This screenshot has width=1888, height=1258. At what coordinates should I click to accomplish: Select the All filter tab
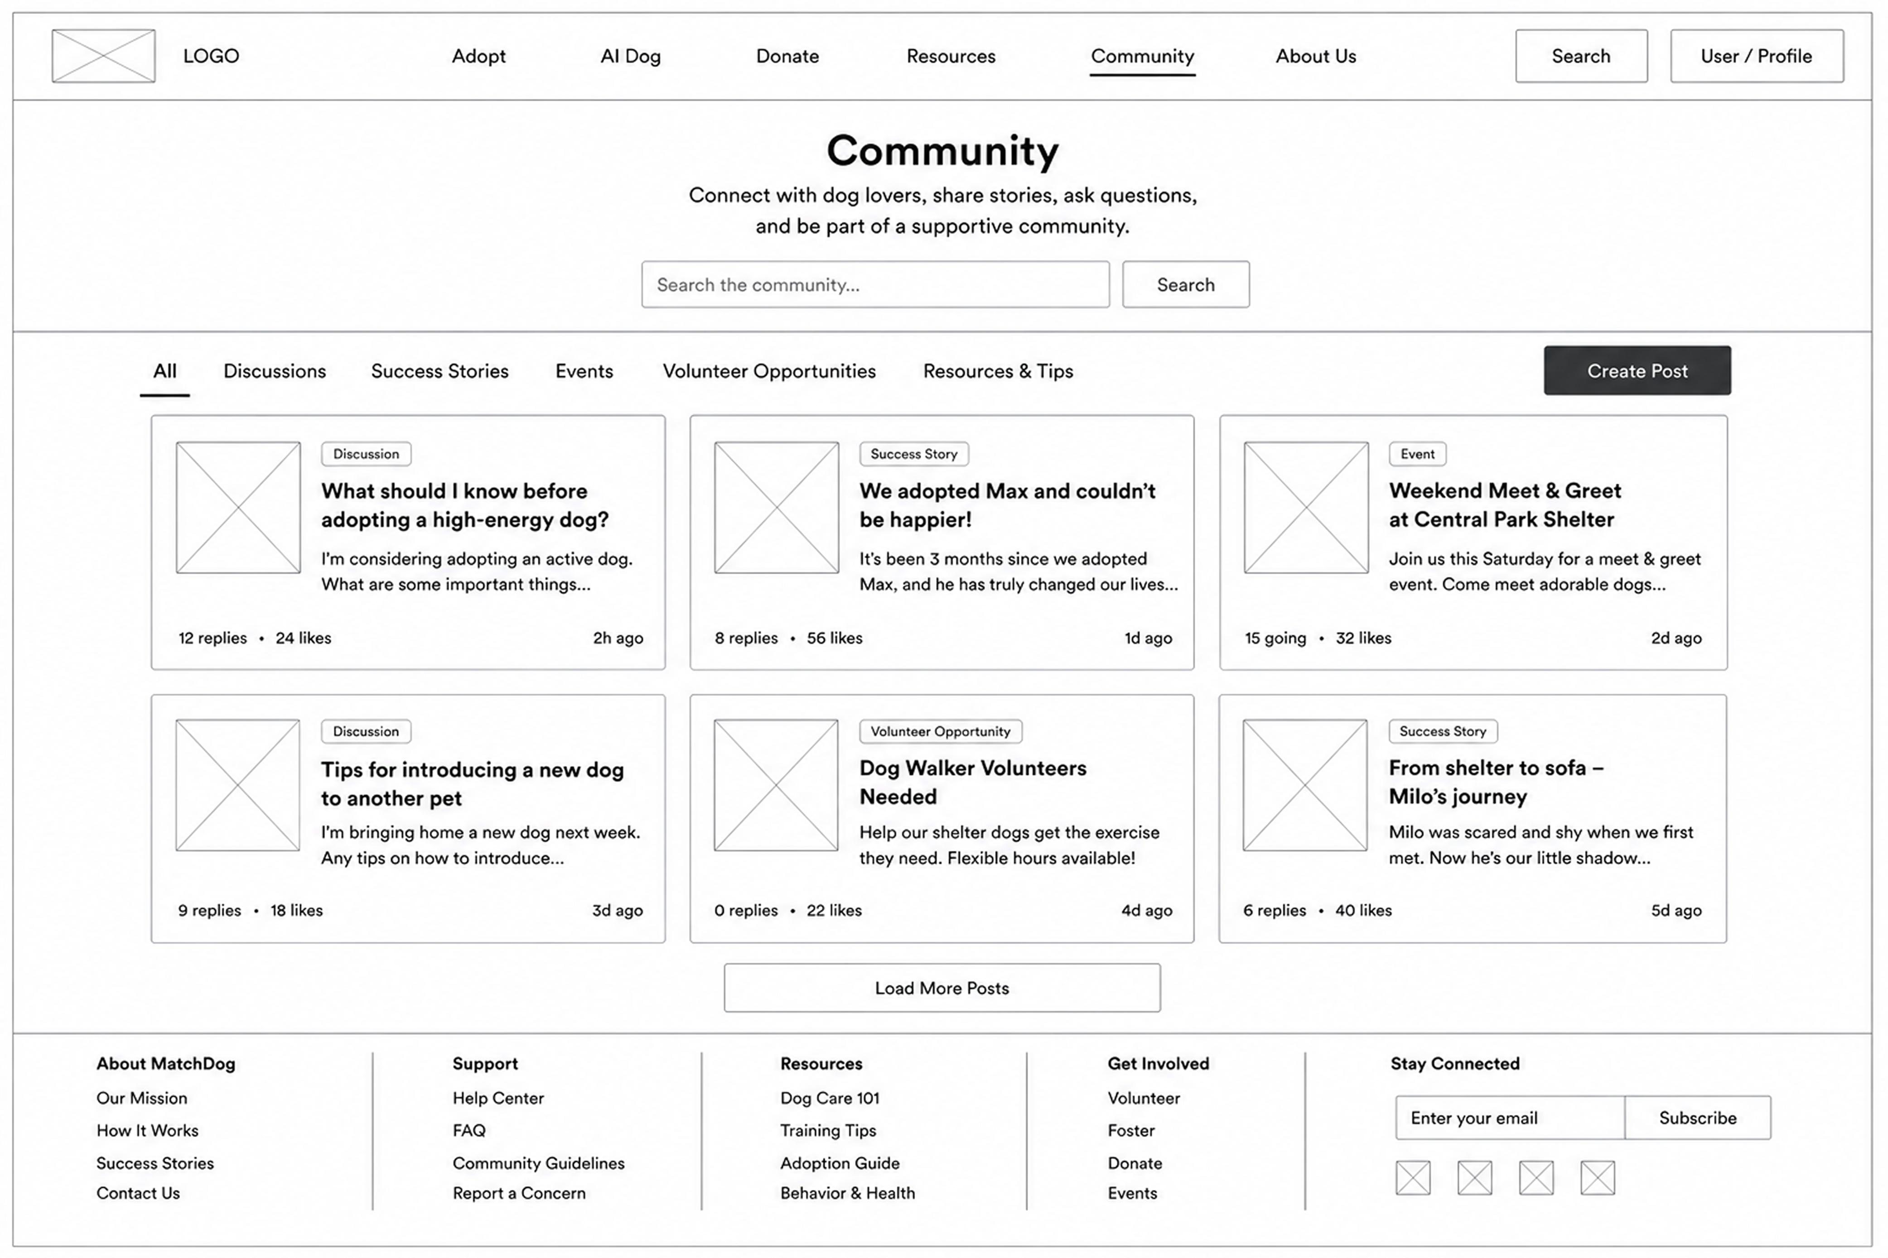click(x=164, y=371)
